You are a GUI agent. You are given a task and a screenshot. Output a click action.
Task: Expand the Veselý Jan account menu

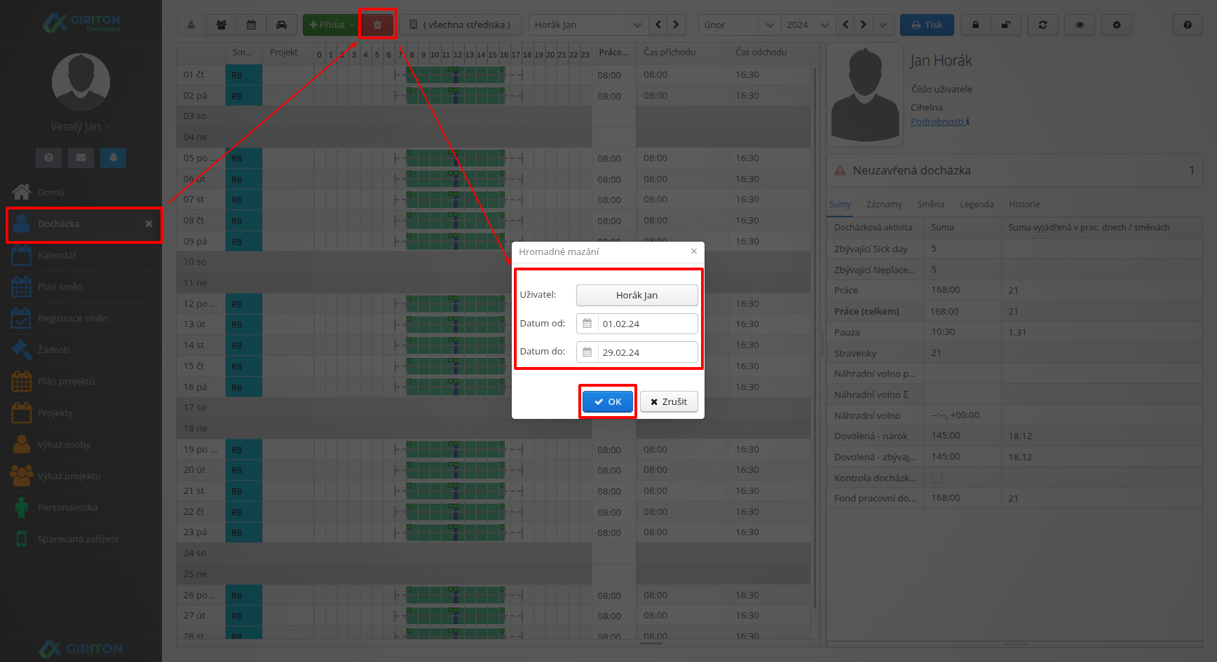(x=81, y=127)
